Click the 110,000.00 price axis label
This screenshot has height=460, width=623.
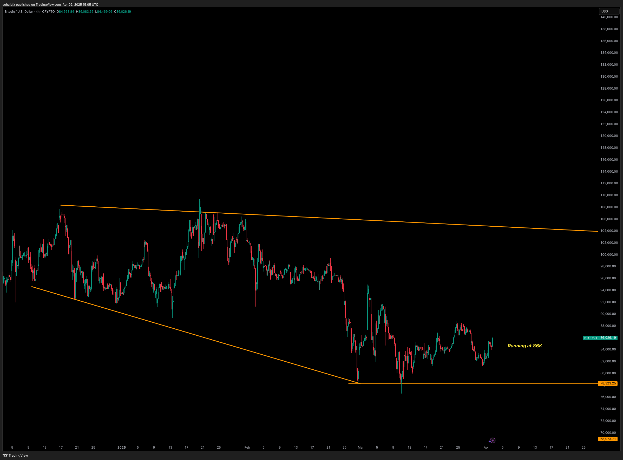pos(609,195)
